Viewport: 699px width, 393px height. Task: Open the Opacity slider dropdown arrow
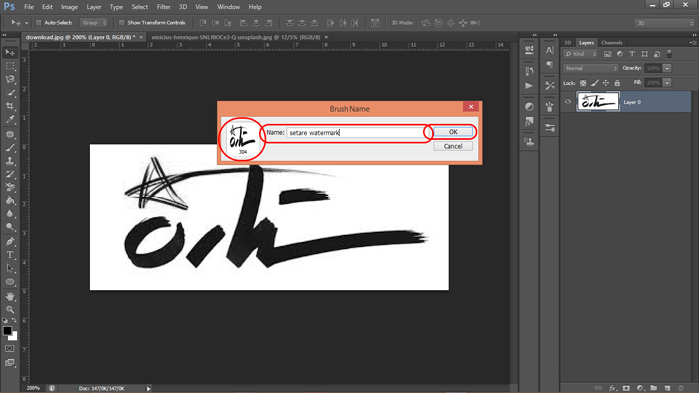pyautogui.click(x=667, y=68)
